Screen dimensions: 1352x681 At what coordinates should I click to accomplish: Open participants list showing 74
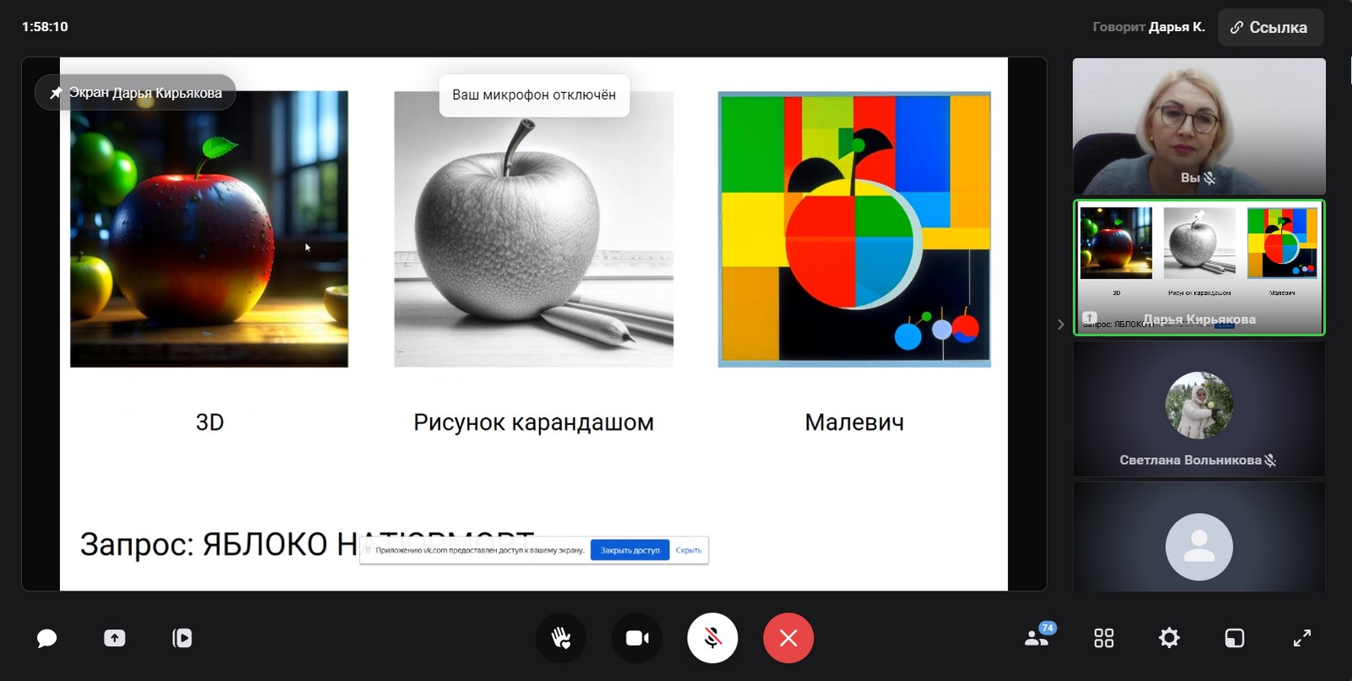(1038, 638)
